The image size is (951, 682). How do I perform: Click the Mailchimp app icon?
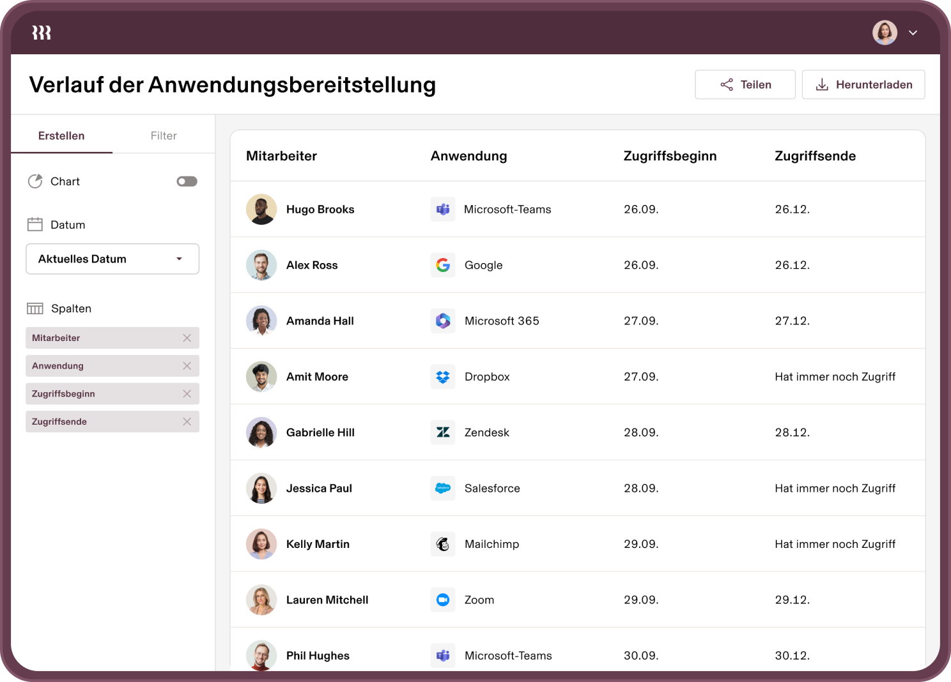(x=443, y=544)
